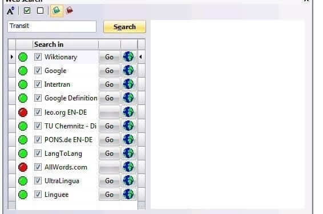Uncheck the Google checkbox
The width and height of the screenshot is (323, 214).
click(38, 70)
